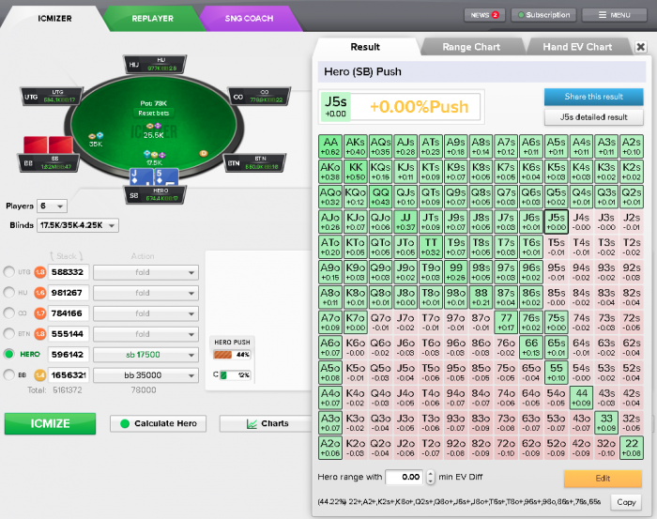Click the dealer button chip on table

(204, 154)
